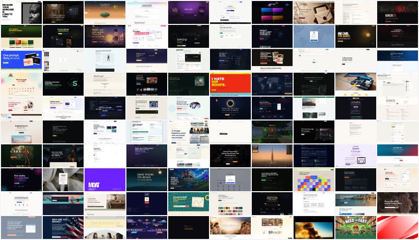This screenshot has height=240, width=419.
Task: Select the blue world map login thumbnail
Action: (313, 36)
